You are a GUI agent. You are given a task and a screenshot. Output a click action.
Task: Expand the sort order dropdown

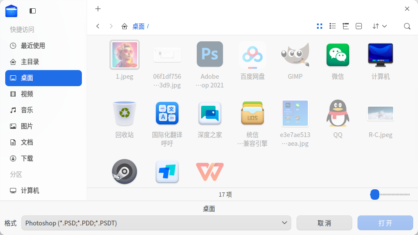click(x=379, y=26)
